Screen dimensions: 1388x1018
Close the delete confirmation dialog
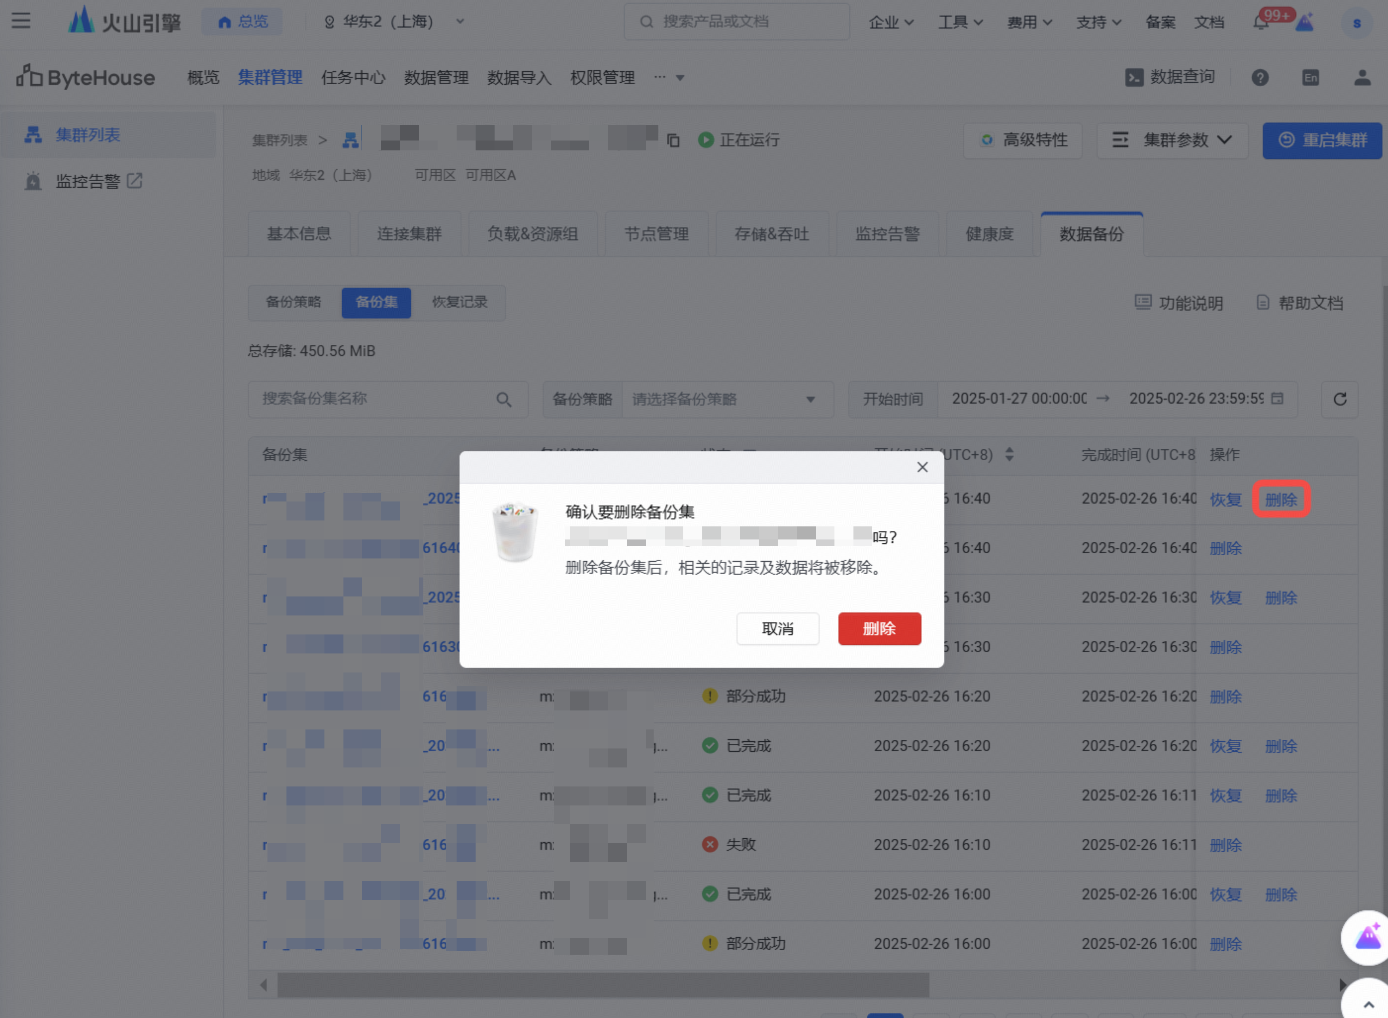[922, 467]
